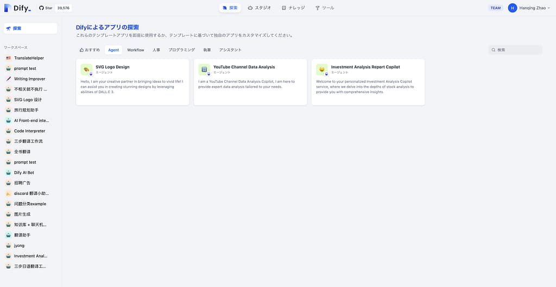Click the Writing Improver icon in sidebar
Screen dimensions: 556x287
tap(8, 79)
